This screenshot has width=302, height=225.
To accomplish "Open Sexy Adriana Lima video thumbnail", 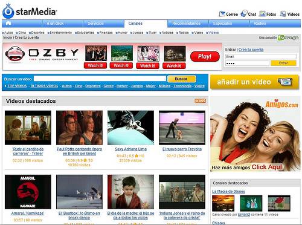I will point(130,128).
